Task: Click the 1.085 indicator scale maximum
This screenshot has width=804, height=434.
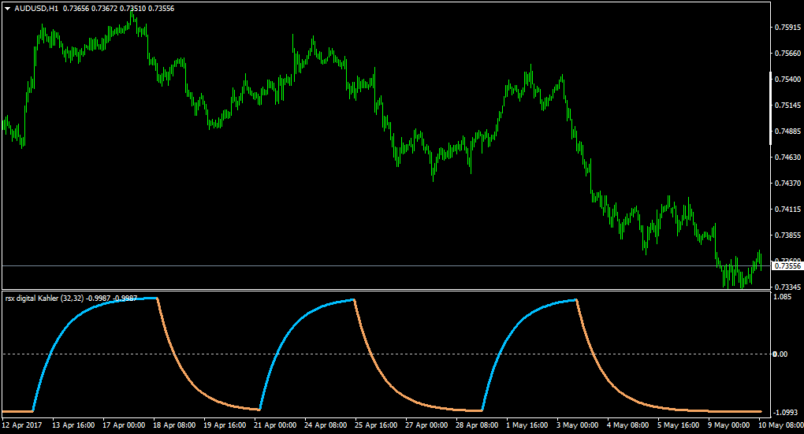Action: click(x=783, y=297)
